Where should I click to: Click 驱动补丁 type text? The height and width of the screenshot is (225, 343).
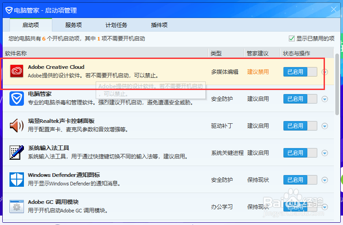pos(222,126)
